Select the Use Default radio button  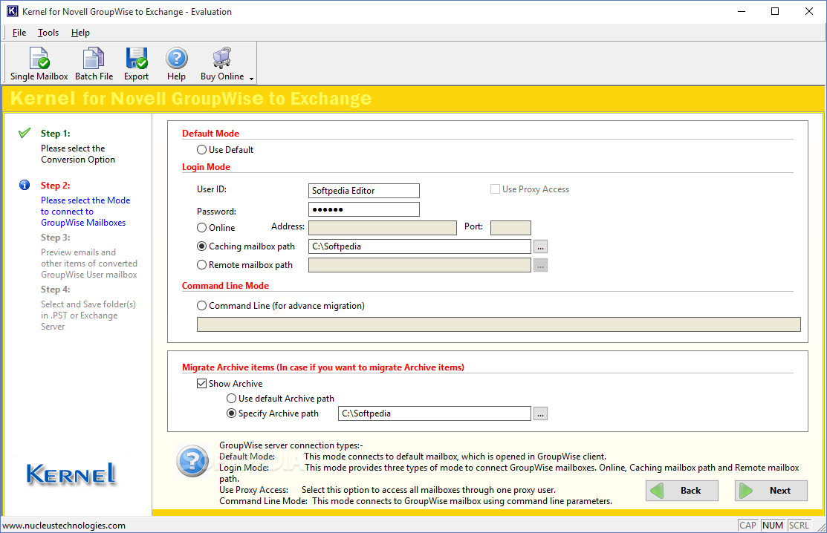[x=201, y=149]
